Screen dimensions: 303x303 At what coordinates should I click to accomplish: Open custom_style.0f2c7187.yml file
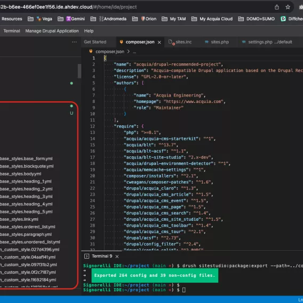(x=28, y=272)
